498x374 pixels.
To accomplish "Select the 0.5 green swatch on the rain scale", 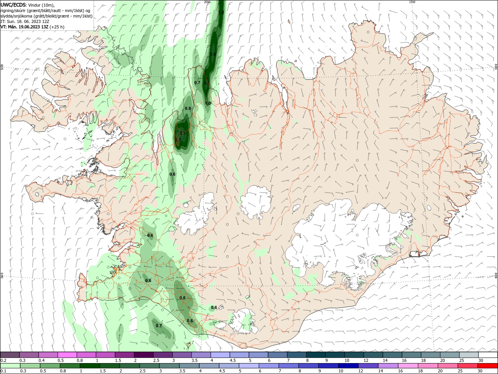I will (50, 366).
